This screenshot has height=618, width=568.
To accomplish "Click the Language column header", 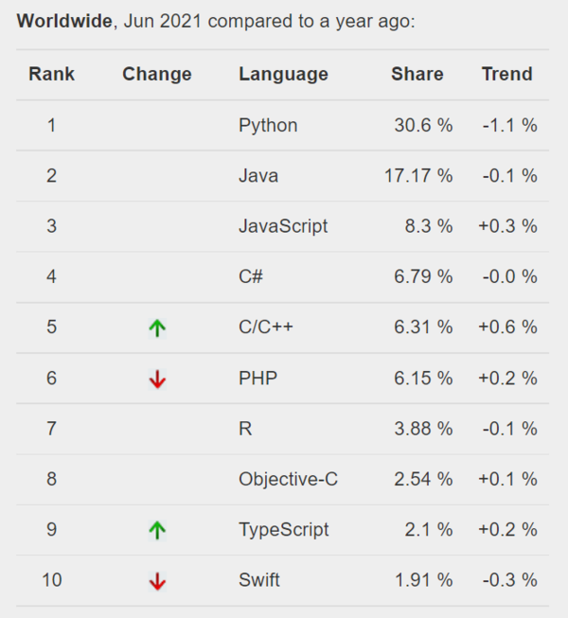I will pos(283,74).
